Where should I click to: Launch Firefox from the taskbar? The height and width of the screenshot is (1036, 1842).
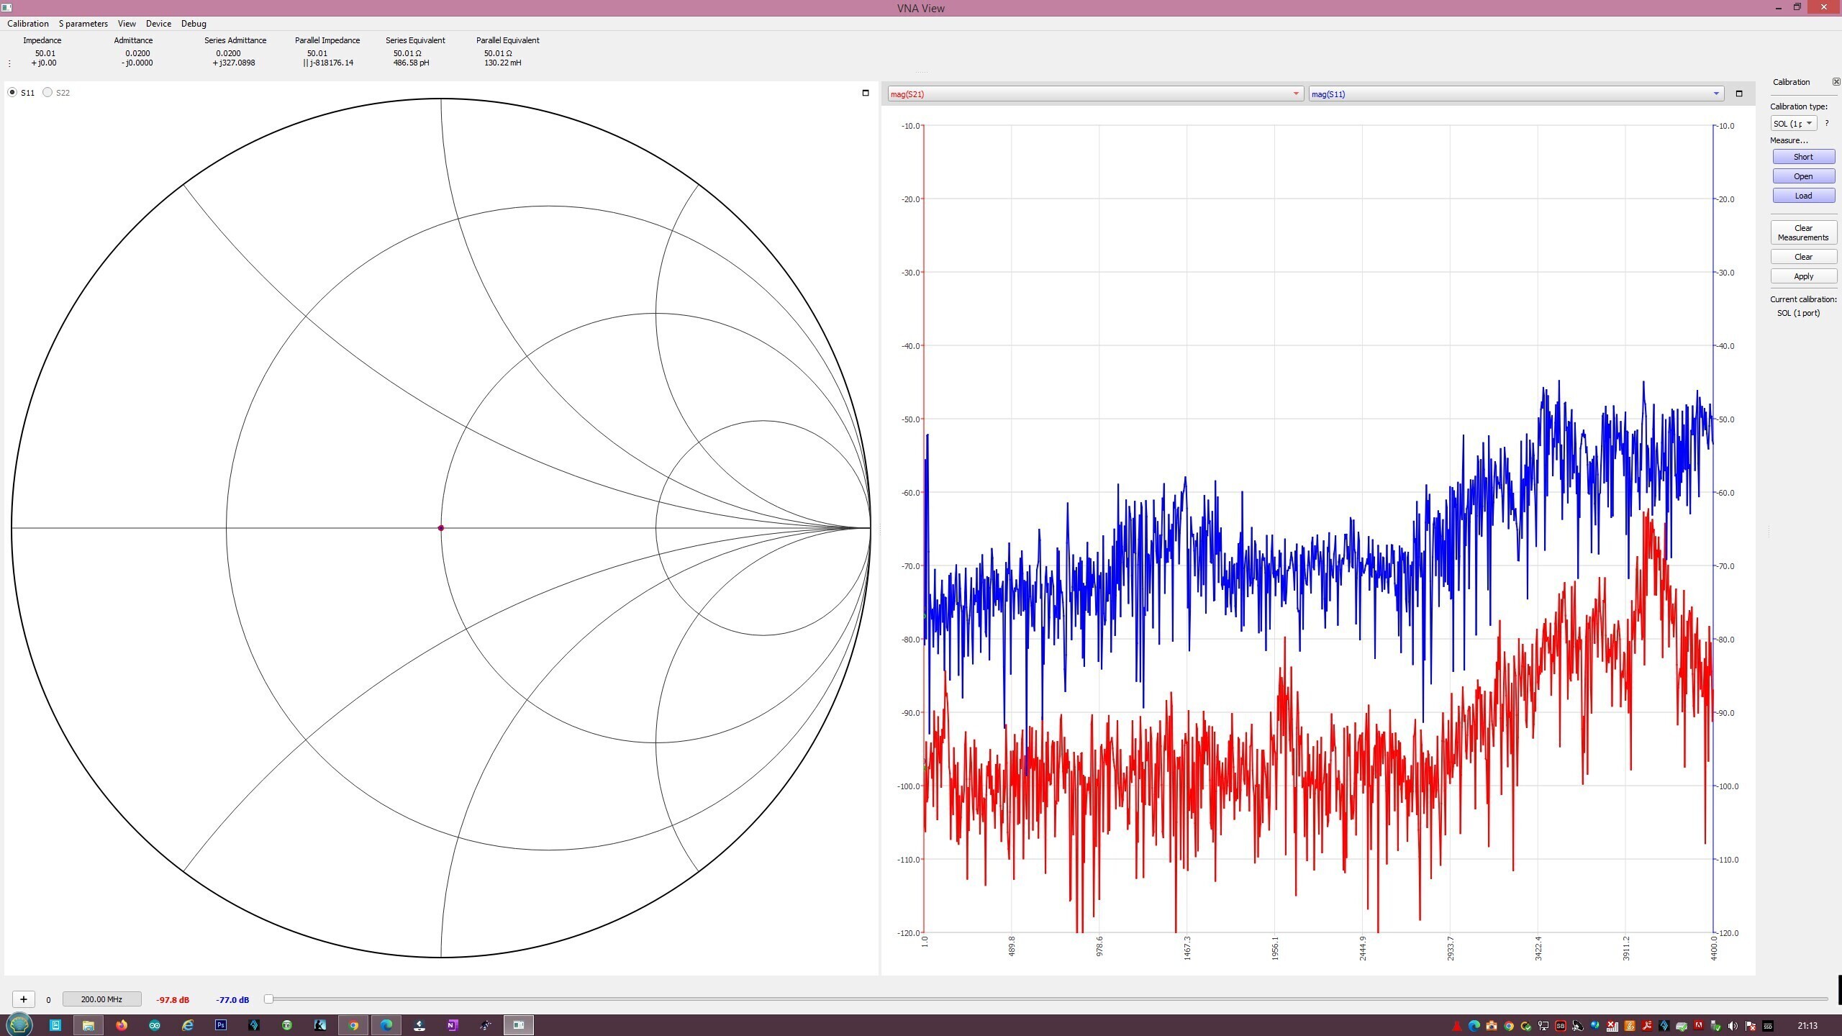[x=122, y=1025]
